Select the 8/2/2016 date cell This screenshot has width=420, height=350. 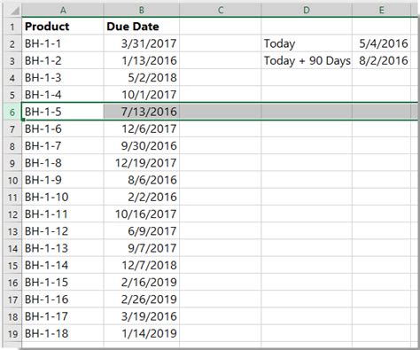(381, 61)
